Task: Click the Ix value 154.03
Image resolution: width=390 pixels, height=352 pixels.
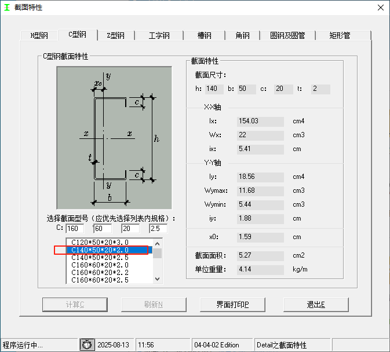Action: coord(260,122)
